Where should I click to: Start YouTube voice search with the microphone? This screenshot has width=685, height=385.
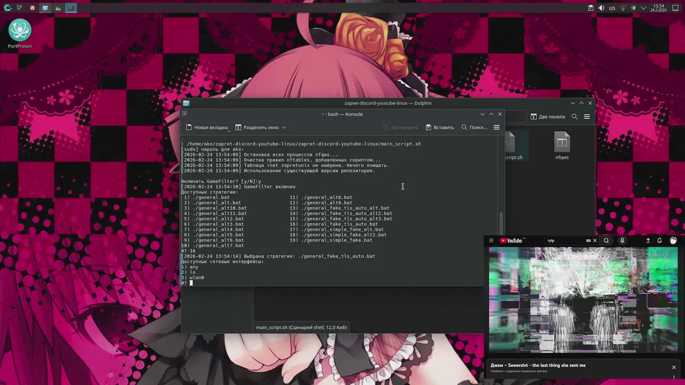click(622, 241)
